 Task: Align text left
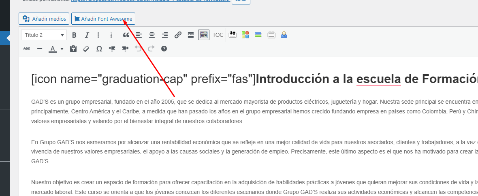pos(139,35)
